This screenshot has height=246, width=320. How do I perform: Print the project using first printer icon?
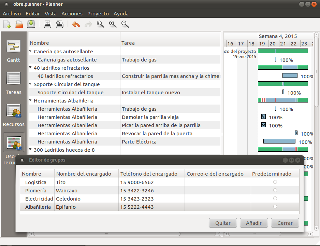(47, 24)
